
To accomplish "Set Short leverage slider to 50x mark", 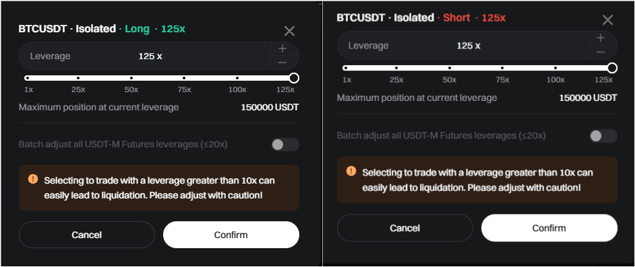I will (450, 68).
